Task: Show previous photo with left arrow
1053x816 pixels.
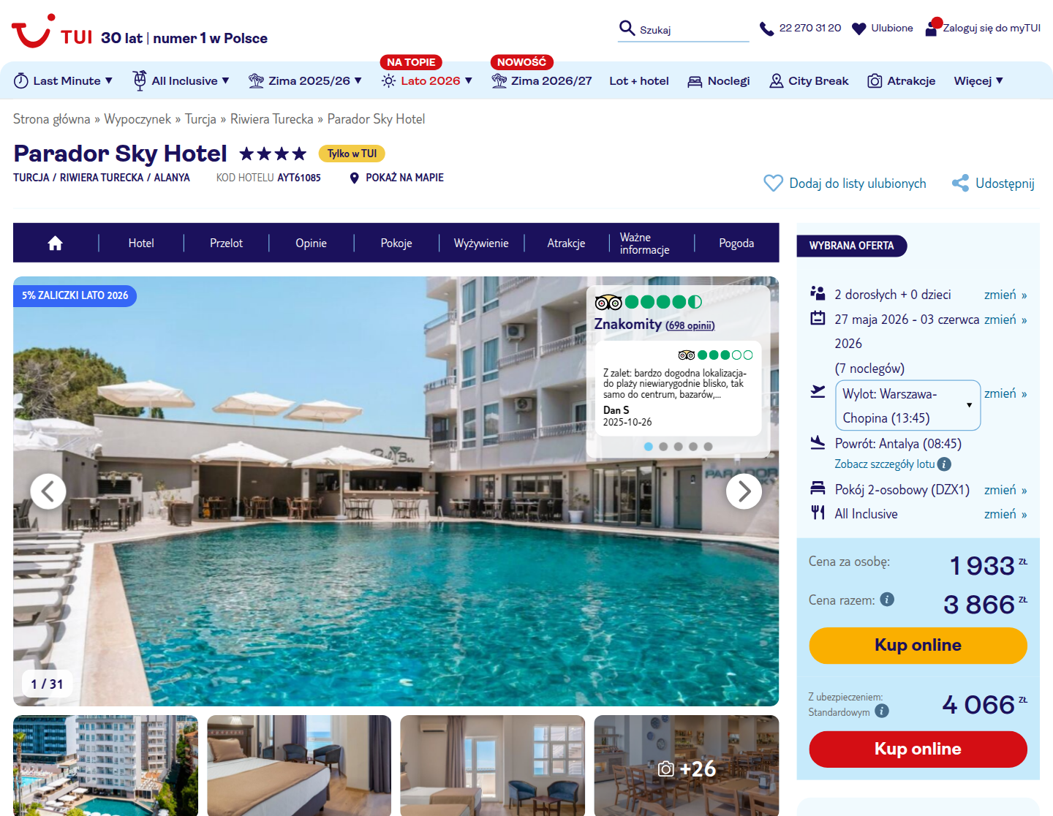Action: tap(48, 491)
